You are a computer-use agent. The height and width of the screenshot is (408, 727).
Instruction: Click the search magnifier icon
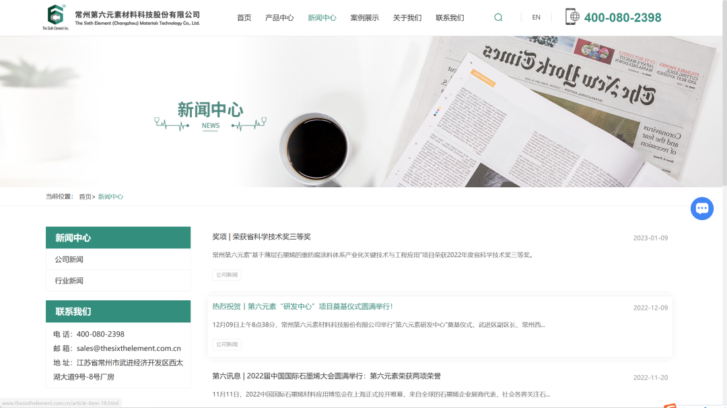[x=497, y=17]
